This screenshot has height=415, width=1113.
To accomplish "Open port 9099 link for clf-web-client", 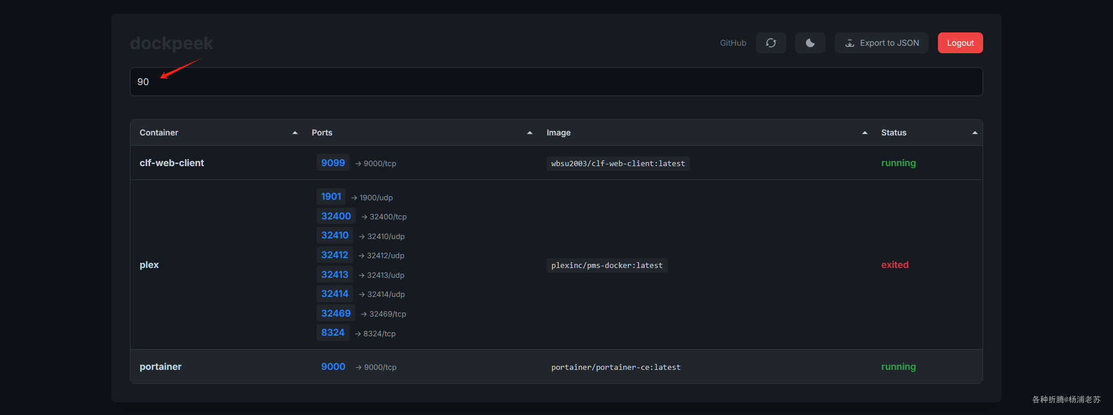I will click(333, 163).
